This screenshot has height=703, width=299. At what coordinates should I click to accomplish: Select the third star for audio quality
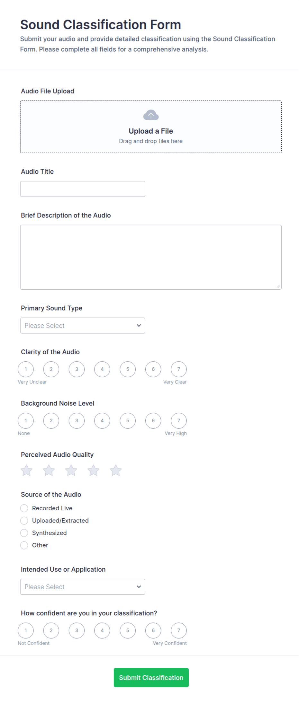pos(71,470)
